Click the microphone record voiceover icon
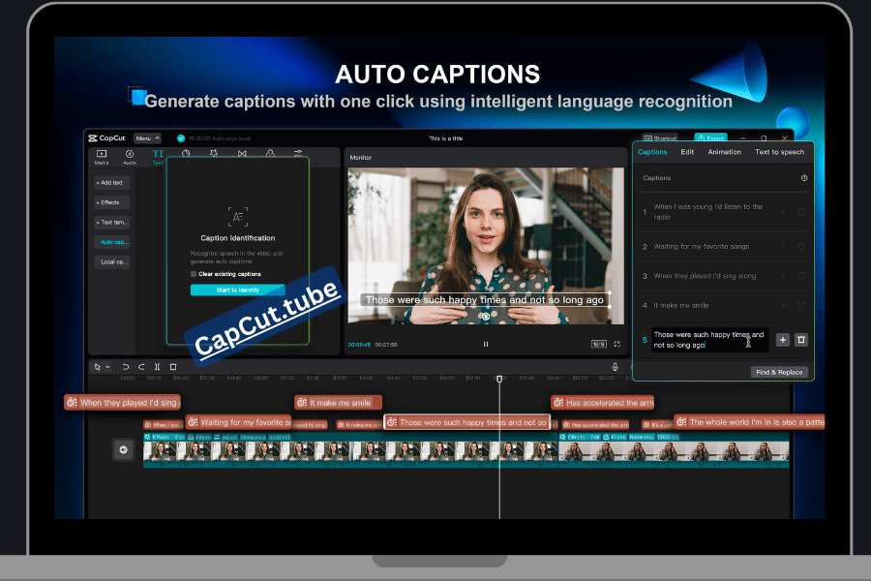 click(x=615, y=367)
